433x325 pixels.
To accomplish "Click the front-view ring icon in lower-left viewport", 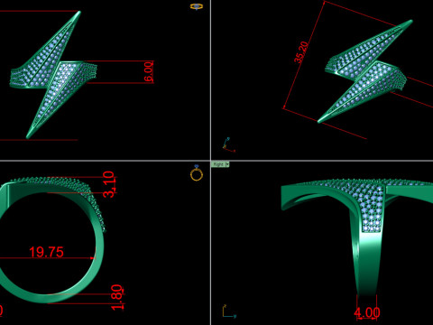I will [x=197, y=172].
